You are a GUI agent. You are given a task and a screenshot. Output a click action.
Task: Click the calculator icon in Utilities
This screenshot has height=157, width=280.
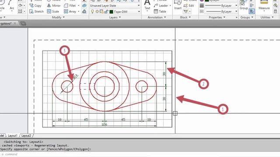tap(276, 11)
